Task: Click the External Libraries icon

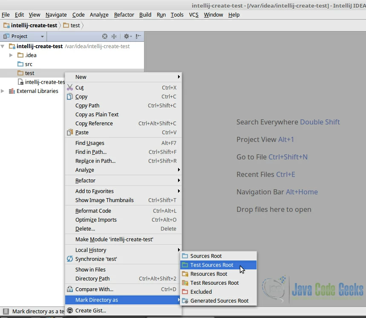Action: click(x=12, y=91)
